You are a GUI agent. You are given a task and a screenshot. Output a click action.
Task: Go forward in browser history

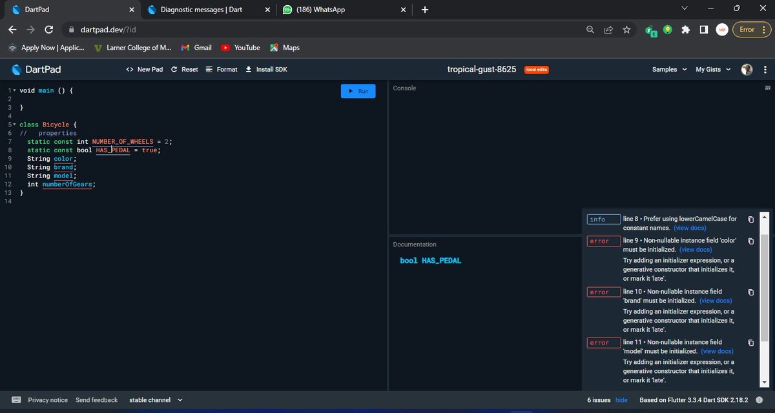[30, 30]
